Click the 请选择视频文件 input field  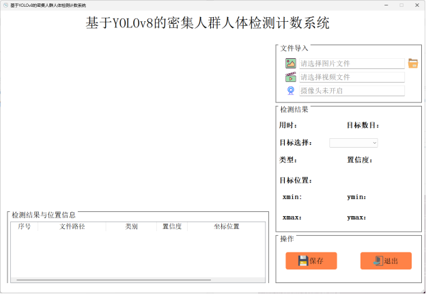352,77
